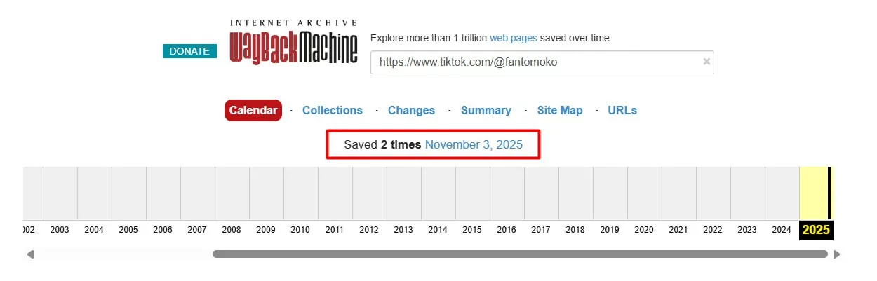This screenshot has width=877, height=281.
Task: Open the Summary tab
Action: tap(486, 110)
